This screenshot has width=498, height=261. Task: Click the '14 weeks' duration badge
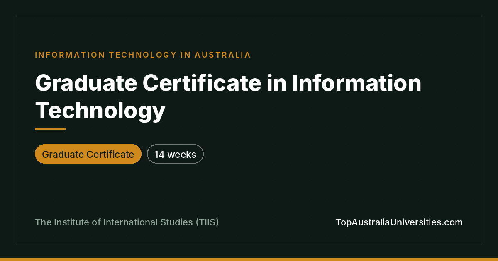(x=175, y=154)
